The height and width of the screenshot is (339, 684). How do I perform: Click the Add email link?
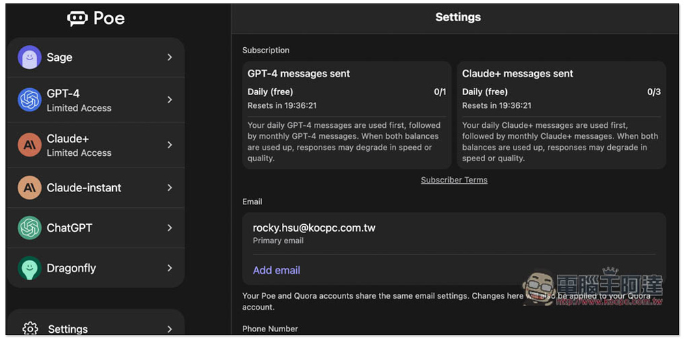[x=276, y=270]
